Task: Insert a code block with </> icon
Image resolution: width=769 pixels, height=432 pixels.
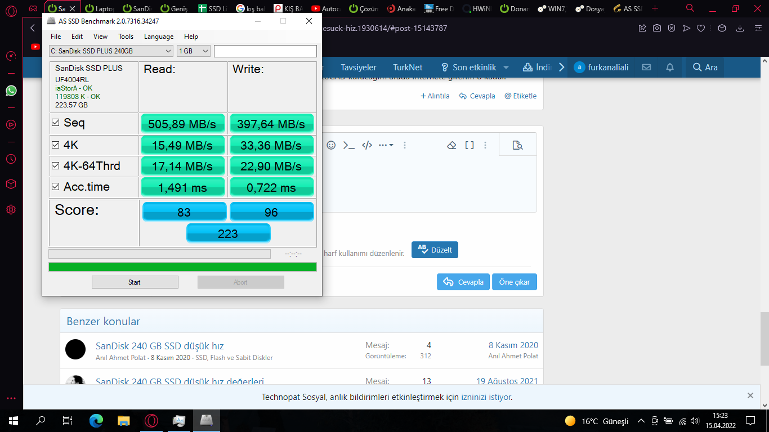Action: point(367,145)
